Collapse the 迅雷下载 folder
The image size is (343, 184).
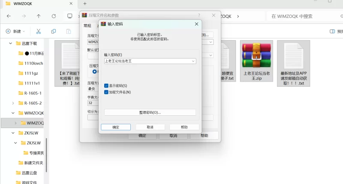click(10, 44)
